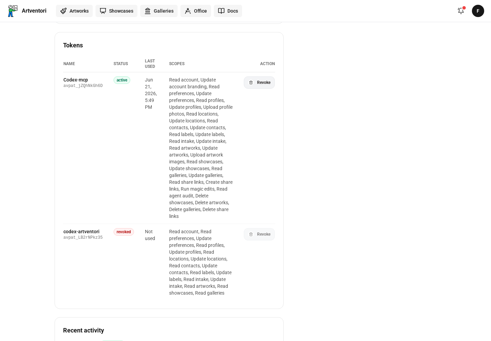Click the Showcases presentation icon

103,11
